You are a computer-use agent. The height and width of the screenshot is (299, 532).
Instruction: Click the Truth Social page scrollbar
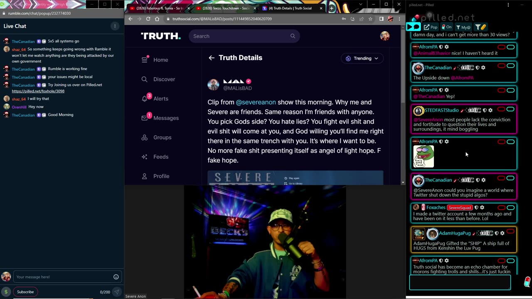[403, 66]
